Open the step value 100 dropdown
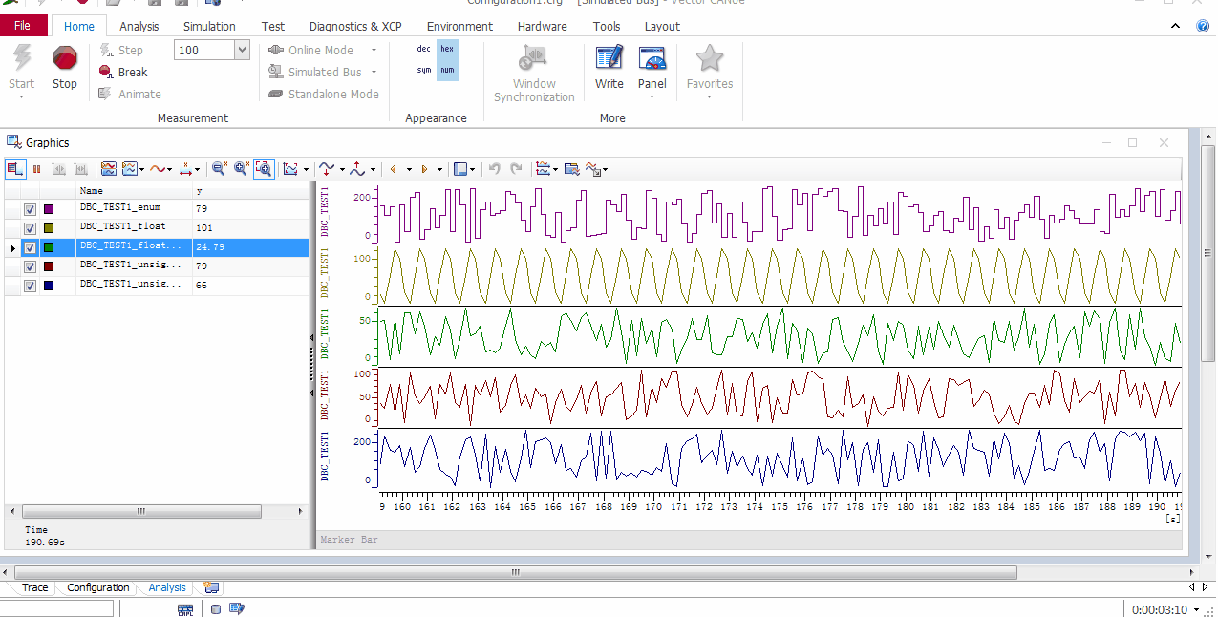The height and width of the screenshot is (617, 1218). click(x=242, y=50)
